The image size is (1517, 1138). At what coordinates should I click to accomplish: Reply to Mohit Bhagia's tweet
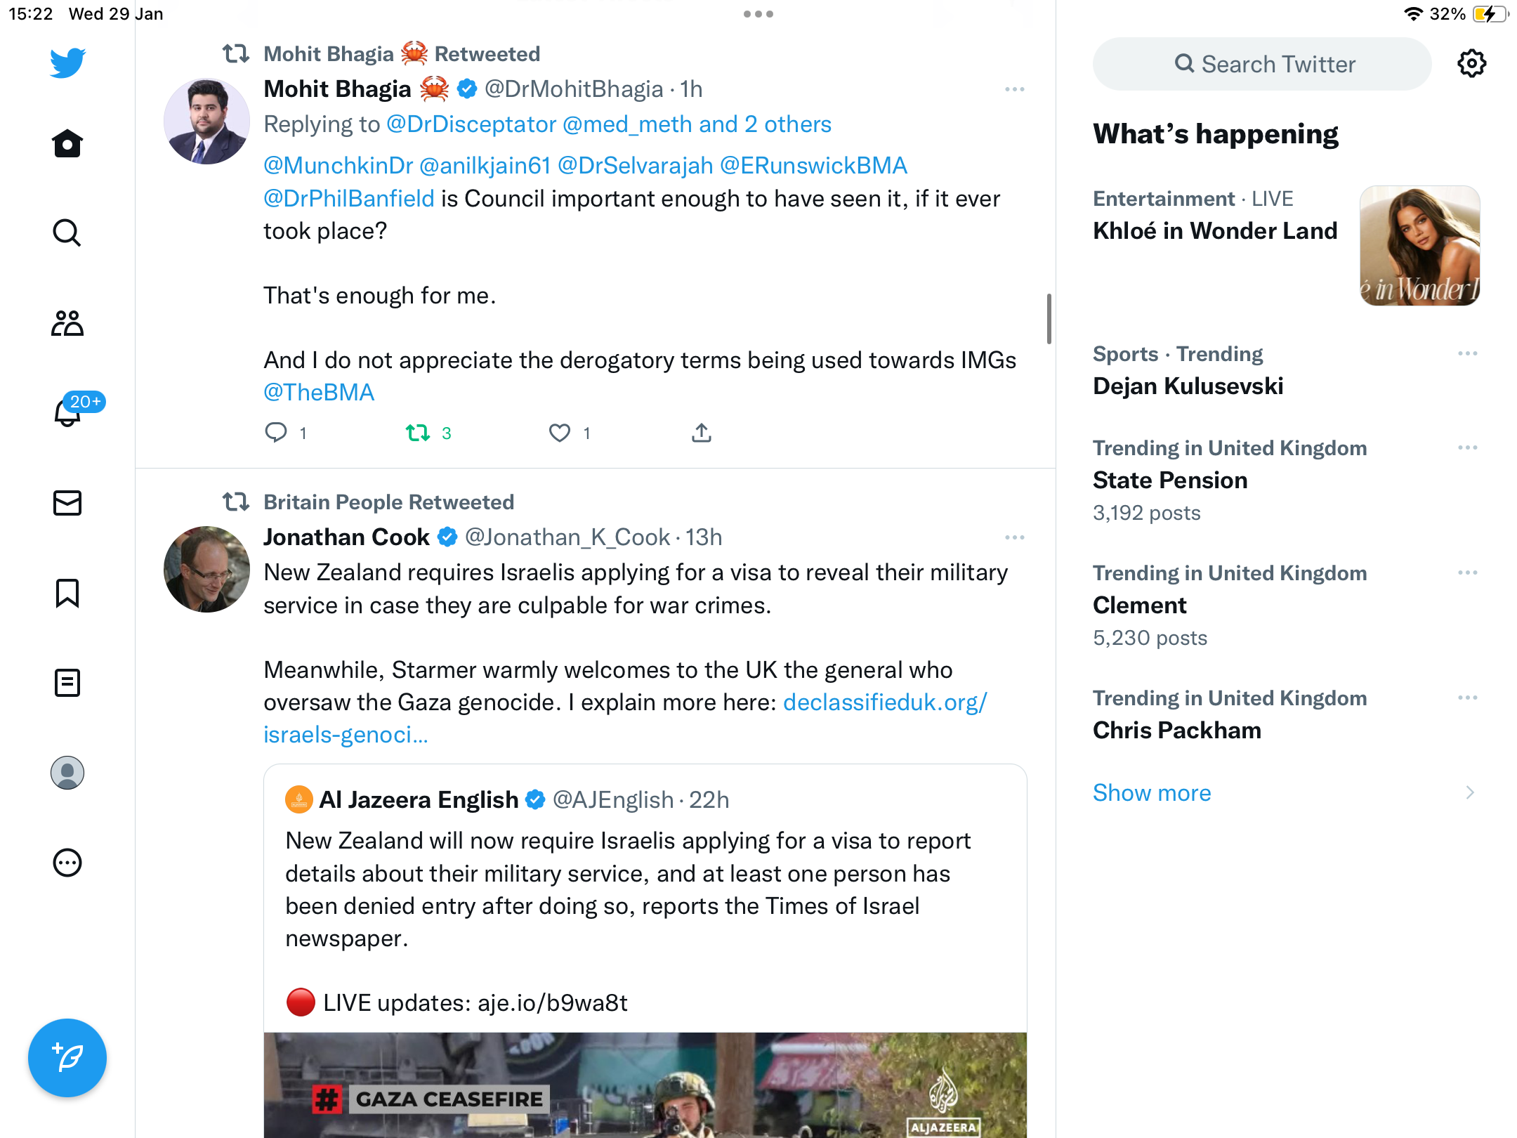276,433
